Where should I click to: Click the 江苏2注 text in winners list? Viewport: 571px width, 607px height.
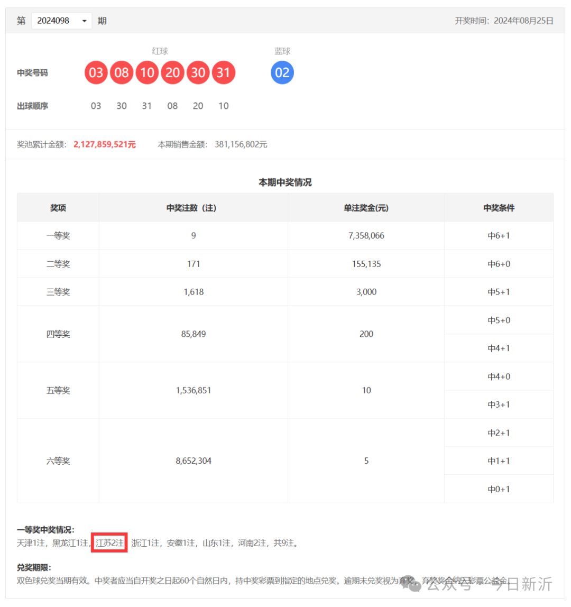coord(109,542)
